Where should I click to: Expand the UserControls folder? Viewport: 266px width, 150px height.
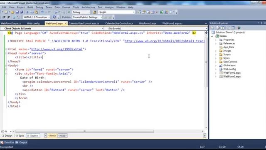(216, 62)
